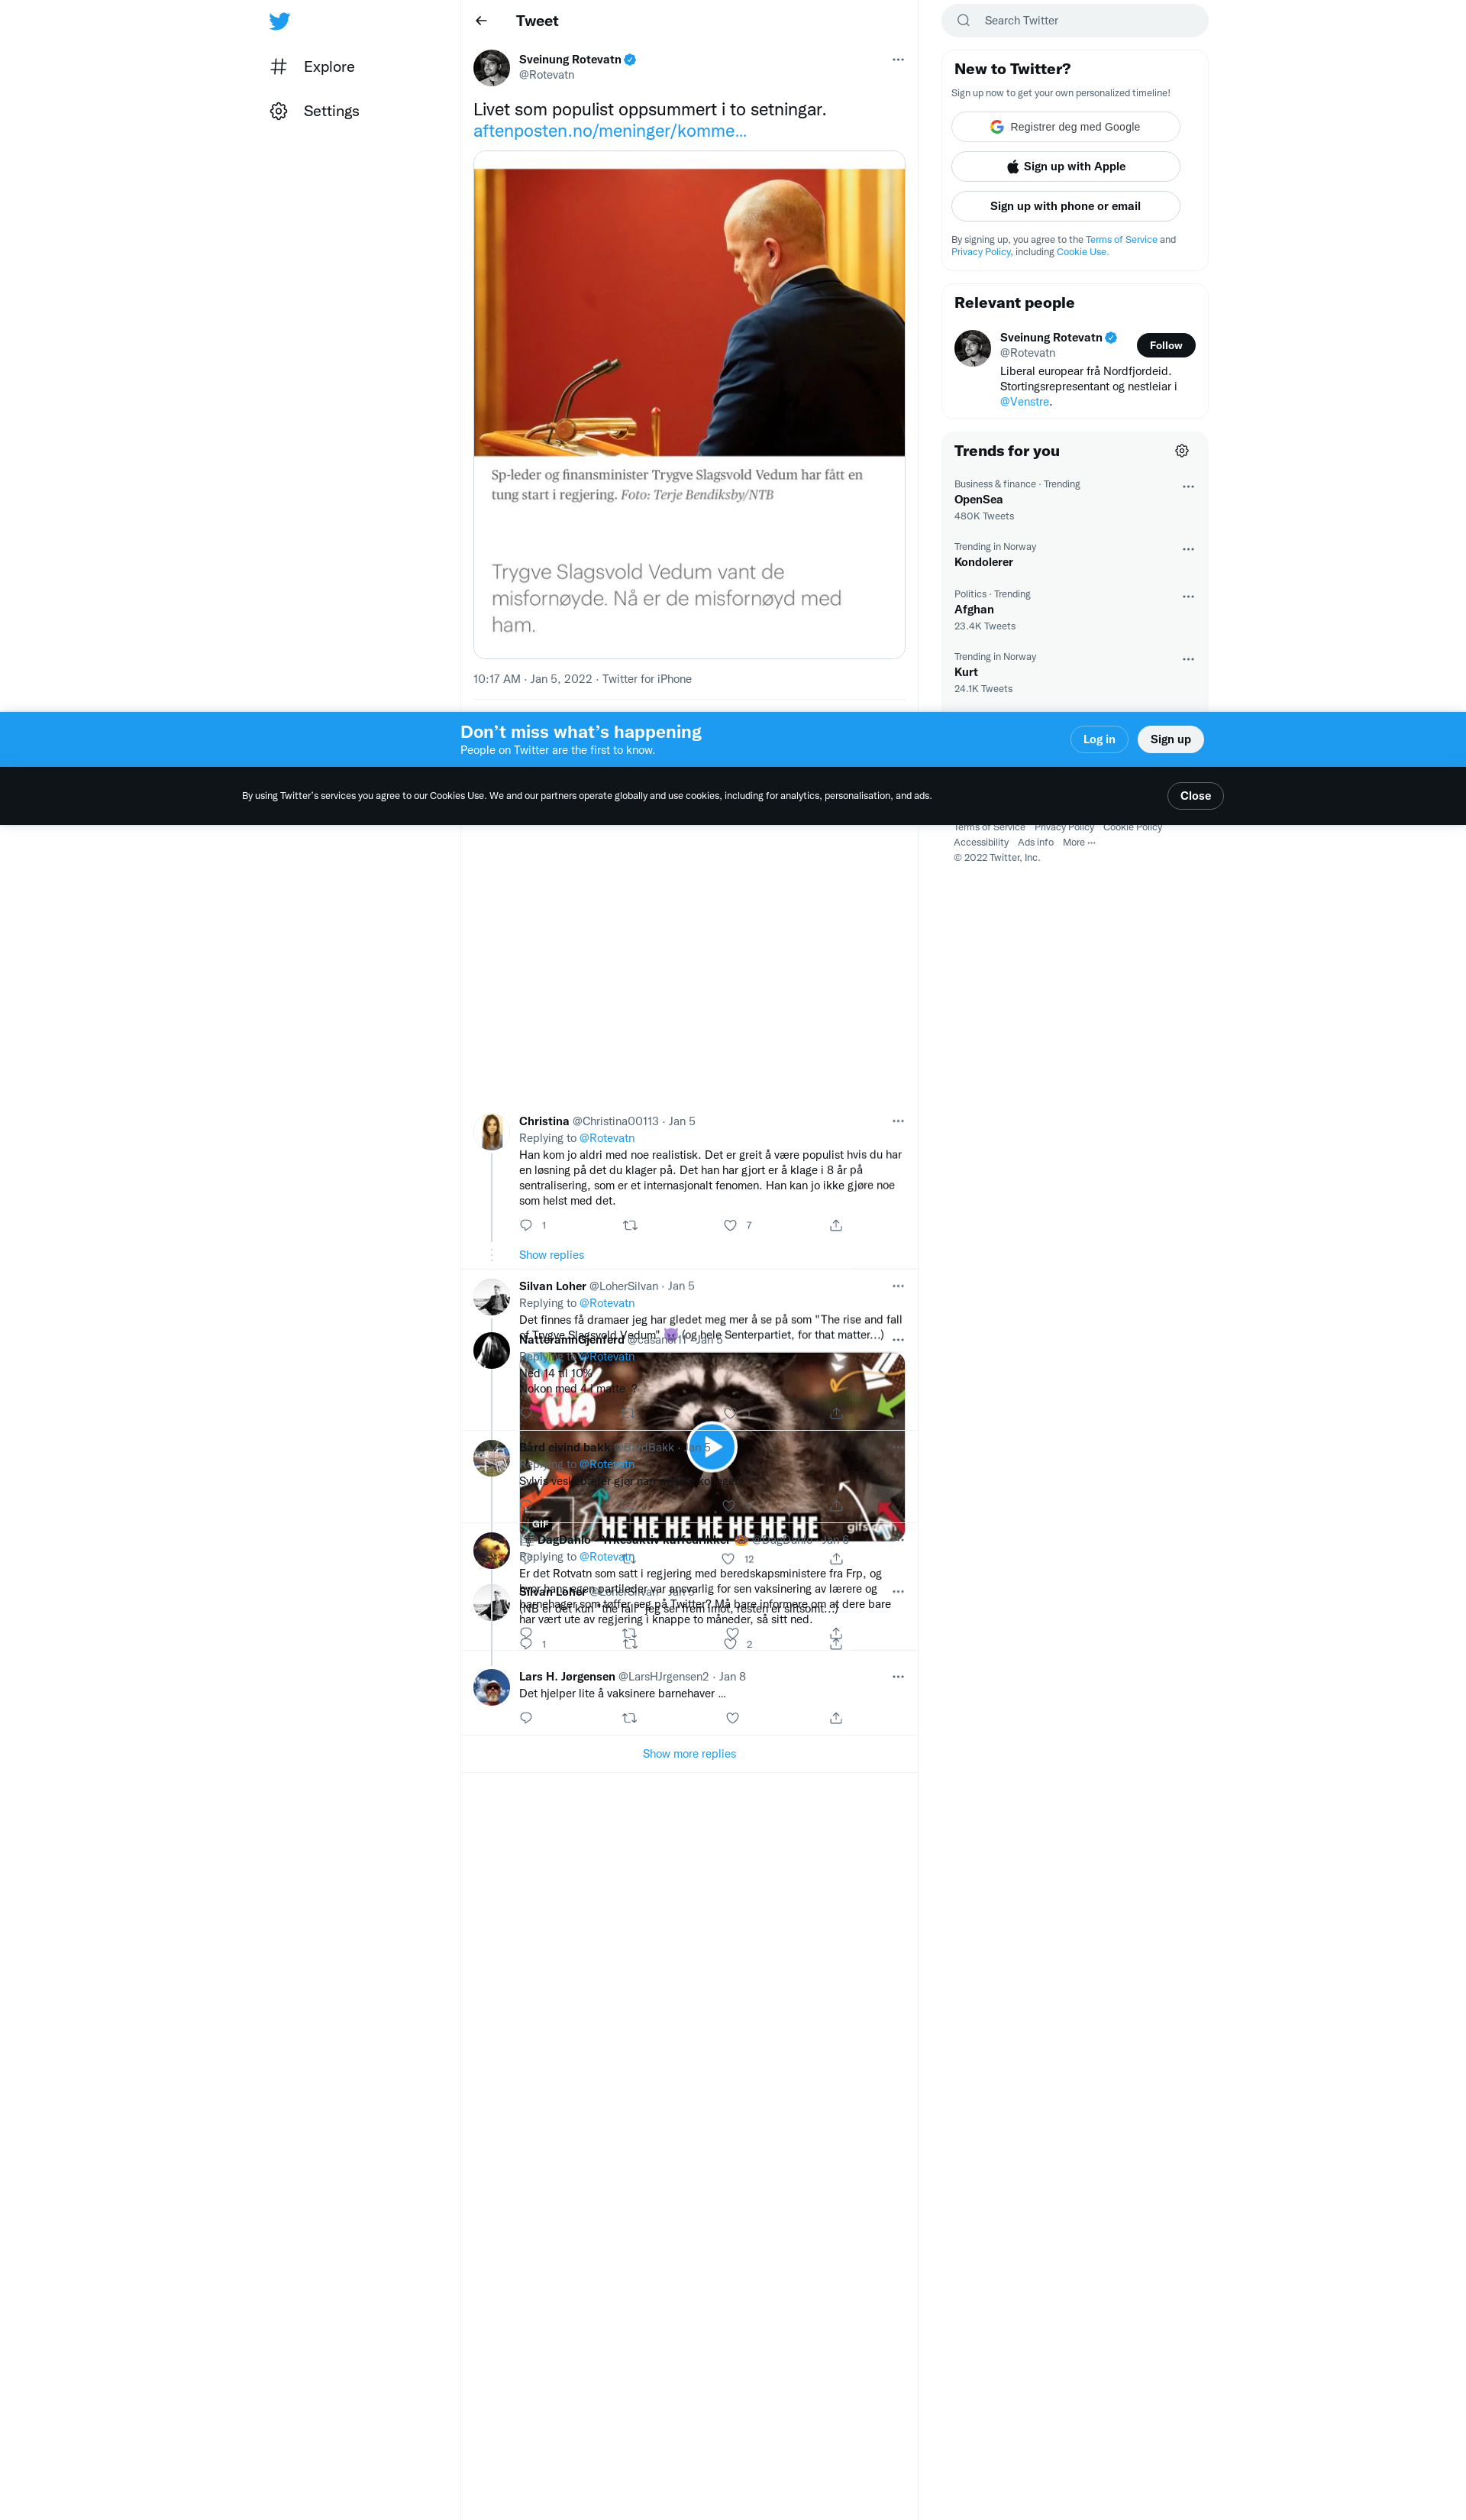Image resolution: width=1466 pixels, height=2520 pixels.
Task: Open Trends settings gear icon
Action: 1181,451
